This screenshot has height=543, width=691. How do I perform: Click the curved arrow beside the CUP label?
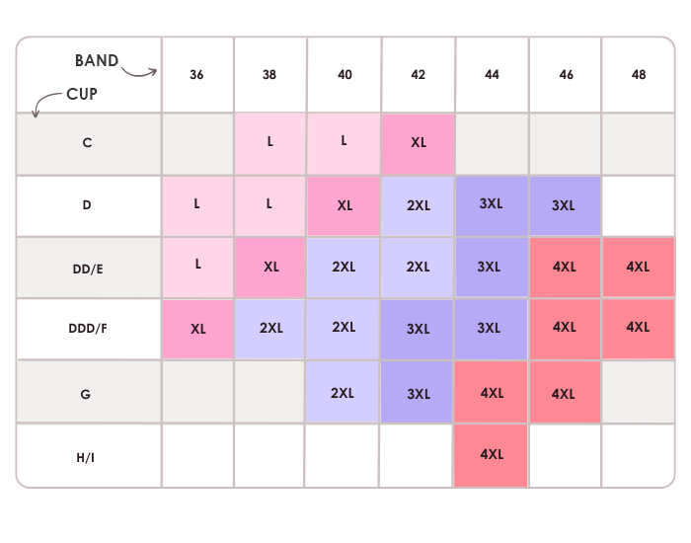pos(43,103)
